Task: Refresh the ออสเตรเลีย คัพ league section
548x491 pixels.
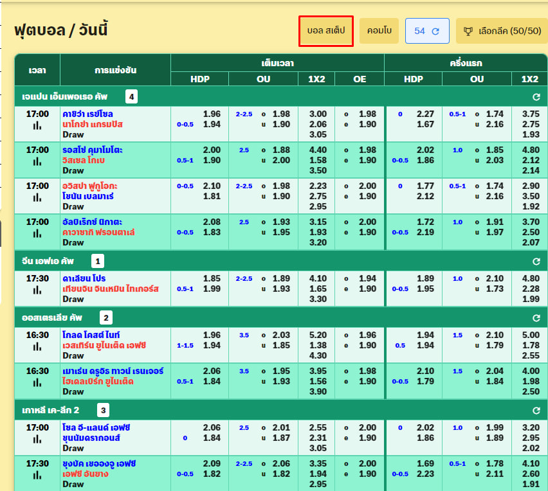Action: click(x=536, y=318)
